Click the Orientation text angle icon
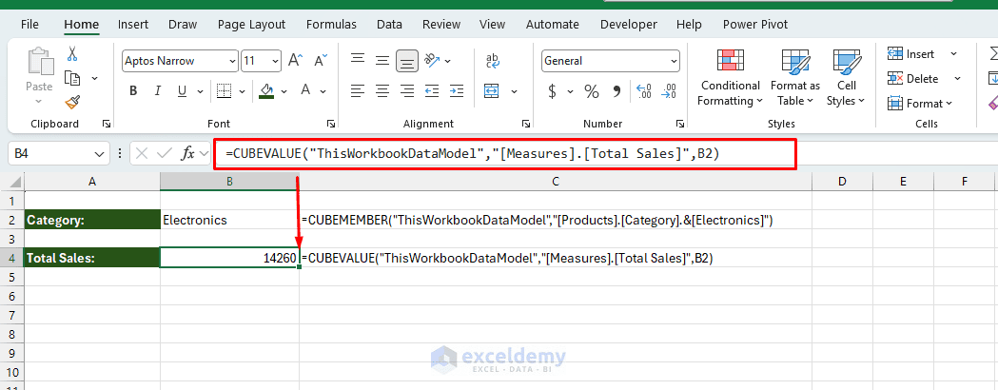This screenshot has width=998, height=390. tap(432, 61)
